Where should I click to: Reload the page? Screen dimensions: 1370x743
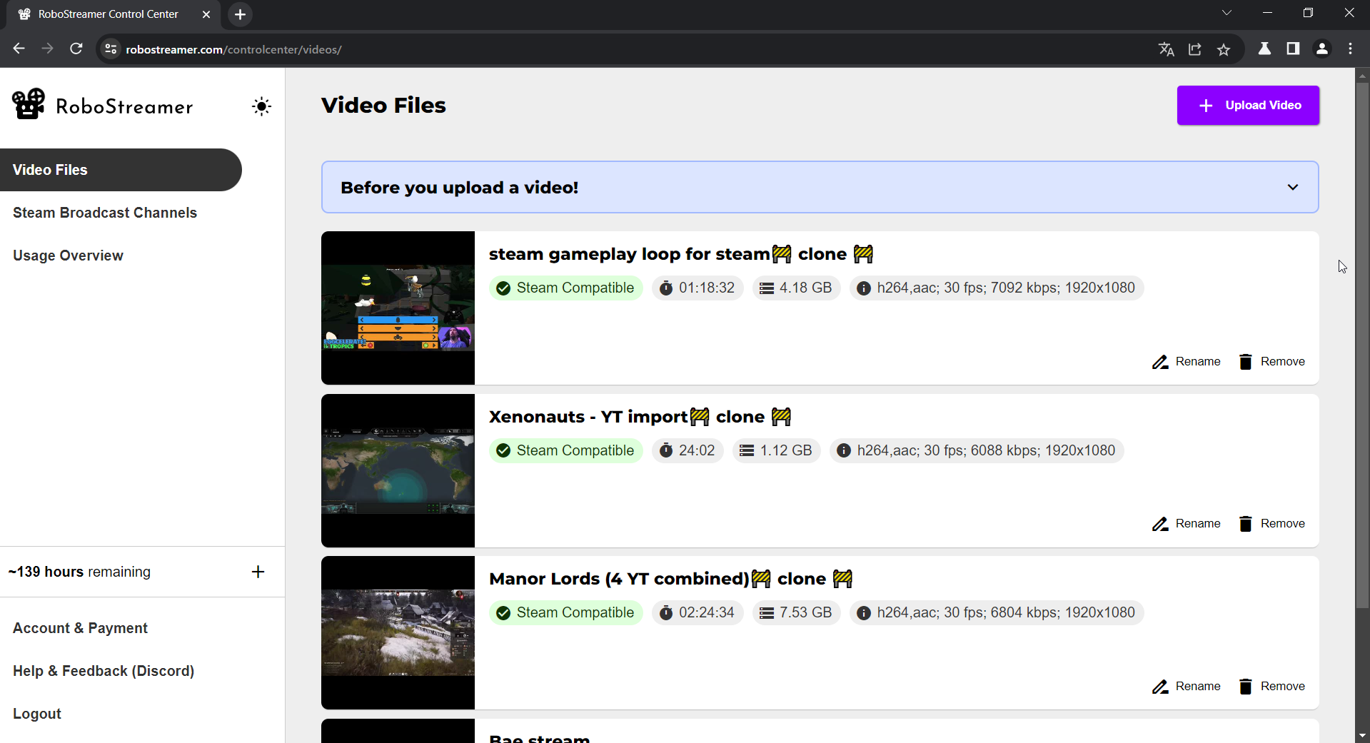point(76,49)
